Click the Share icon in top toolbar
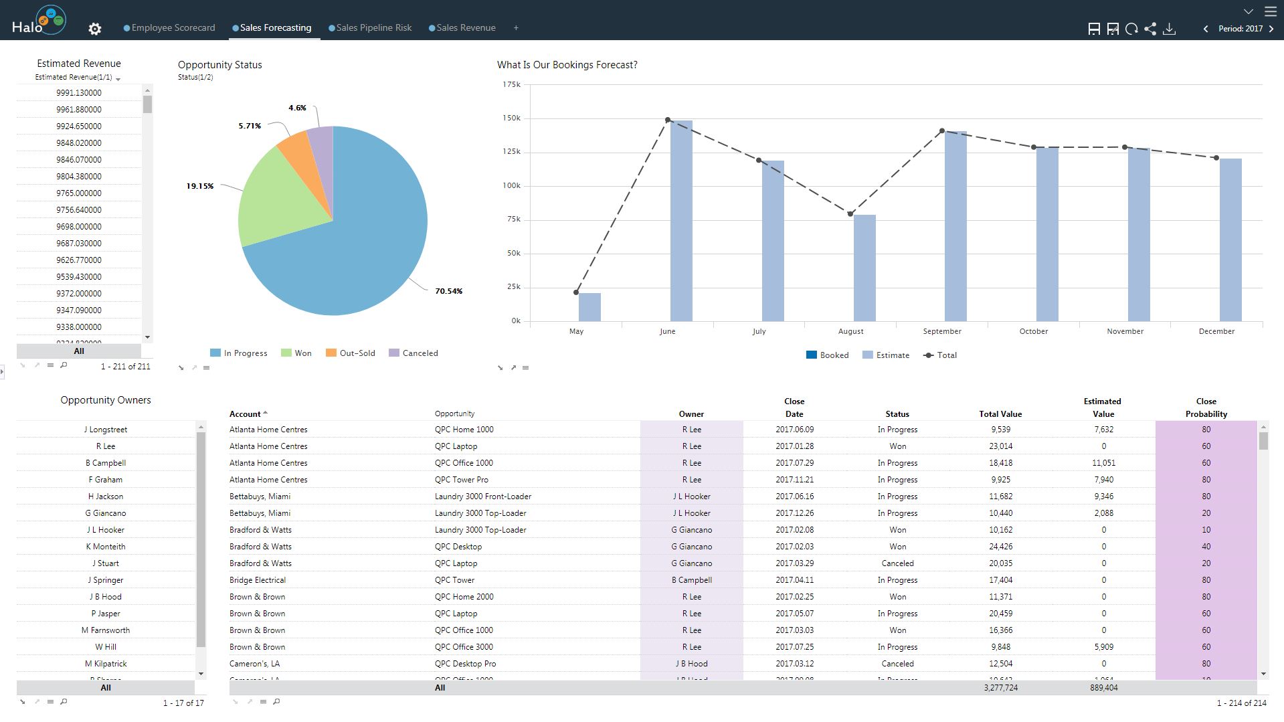1284x722 pixels. [1150, 29]
